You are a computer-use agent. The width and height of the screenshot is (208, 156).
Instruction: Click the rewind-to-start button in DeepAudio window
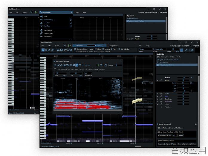65,45
